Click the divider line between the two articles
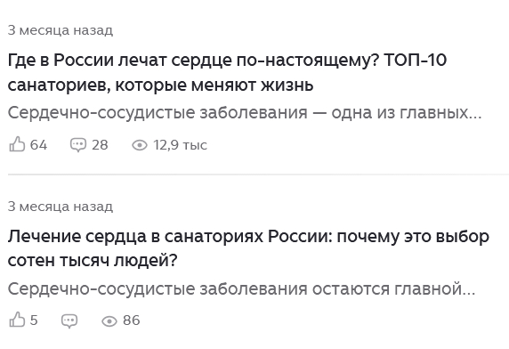 coord(258,174)
